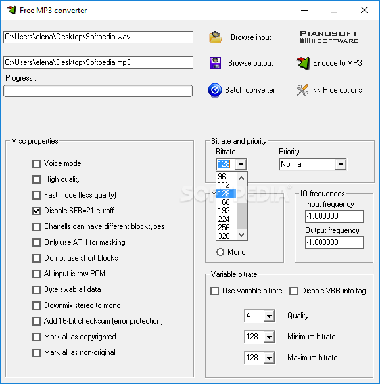Click the output path field Softpedia.mp3
This screenshot has height=384, width=380.
tap(98, 63)
